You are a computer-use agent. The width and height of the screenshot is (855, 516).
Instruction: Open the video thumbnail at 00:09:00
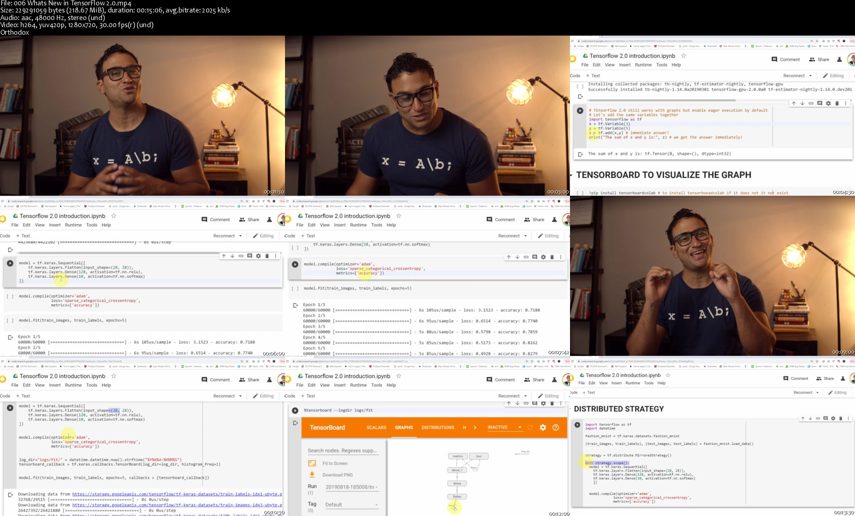[x=712, y=276]
